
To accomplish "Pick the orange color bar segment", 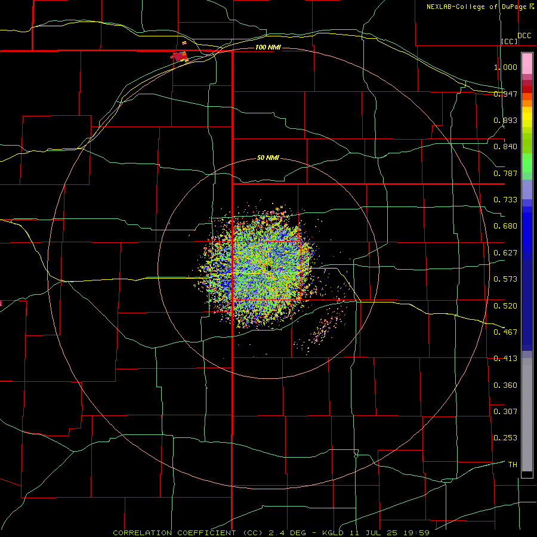I will click(x=527, y=103).
